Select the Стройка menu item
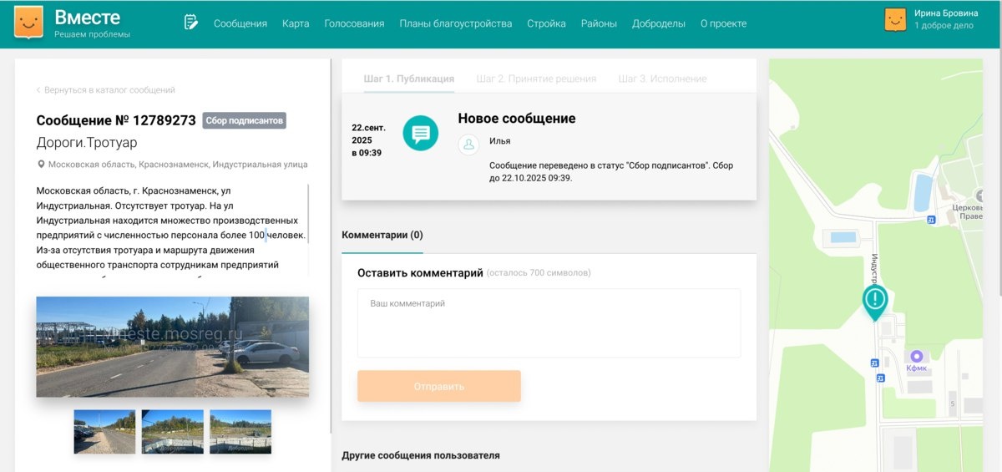The width and height of the screenshot is (1002, 472). (x=546, y=23)
